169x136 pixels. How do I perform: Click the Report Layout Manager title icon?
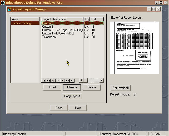tap(10, 9)
